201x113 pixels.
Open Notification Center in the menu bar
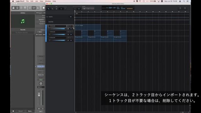pyautogui.click(x=187, y=1)
